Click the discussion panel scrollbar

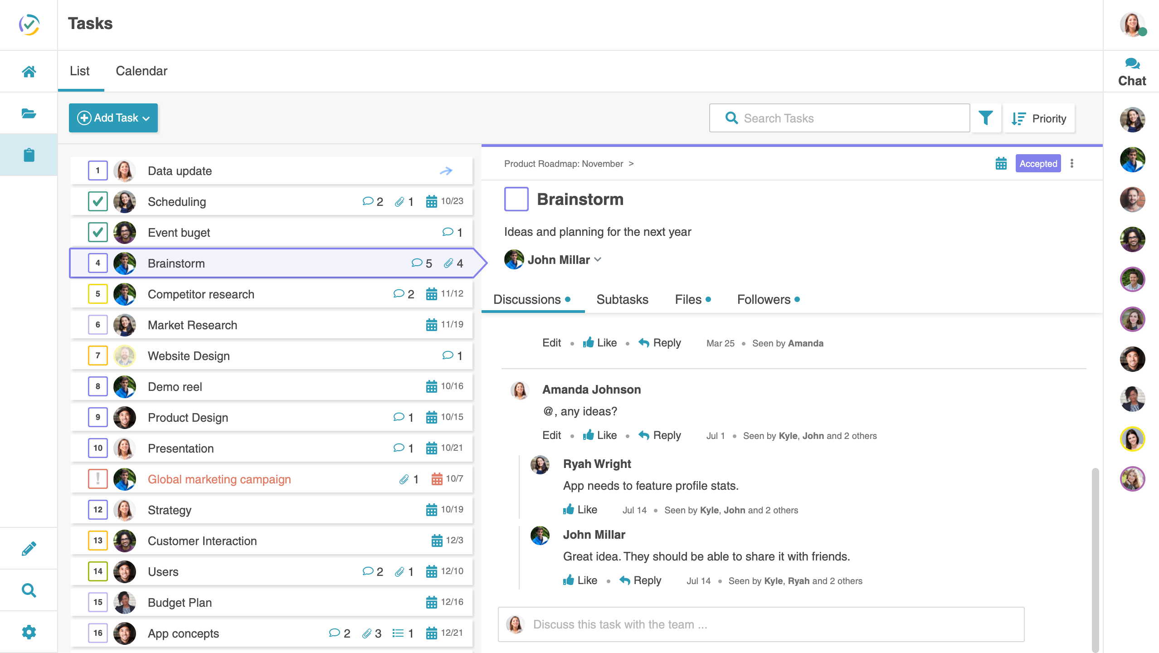pyautogui.click(x=1095, y=560)
